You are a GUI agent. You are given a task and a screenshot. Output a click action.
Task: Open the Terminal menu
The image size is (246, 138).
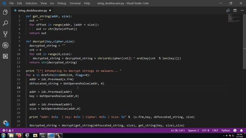pyautogui.click(x=75, y=3)
